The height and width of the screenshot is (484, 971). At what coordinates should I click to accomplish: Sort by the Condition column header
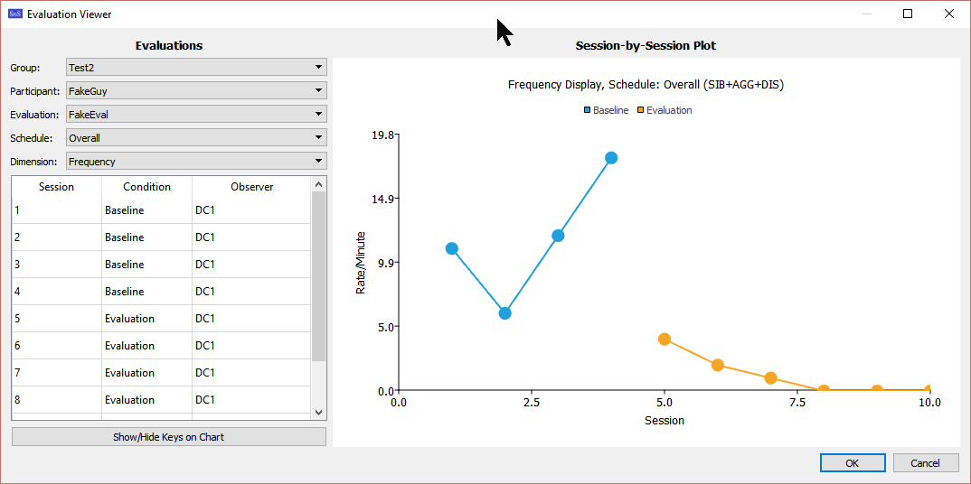point(146,187)
